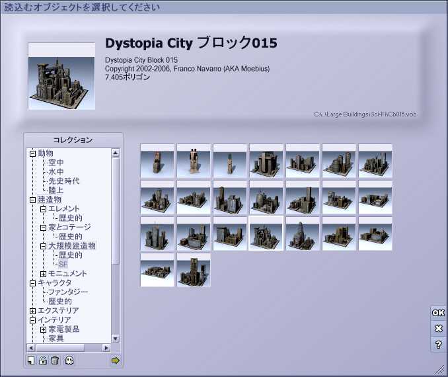The height and width of the screenshot is (377, 448).
Task: Collapse the 動物 tree node
Action: point(32,153)
